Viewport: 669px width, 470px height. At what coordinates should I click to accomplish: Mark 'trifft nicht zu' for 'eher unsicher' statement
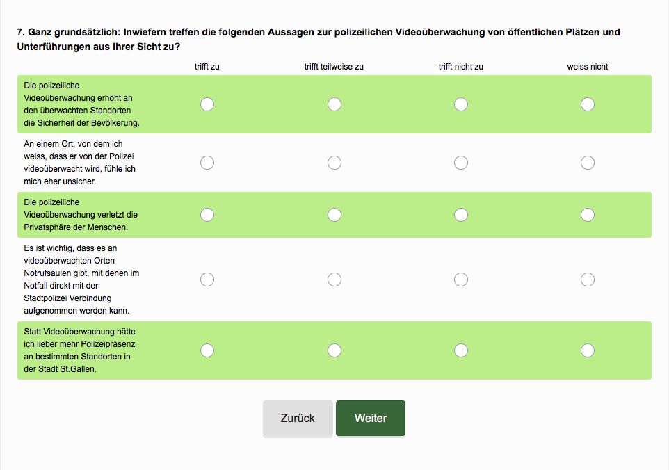click(x=461, y=163)
